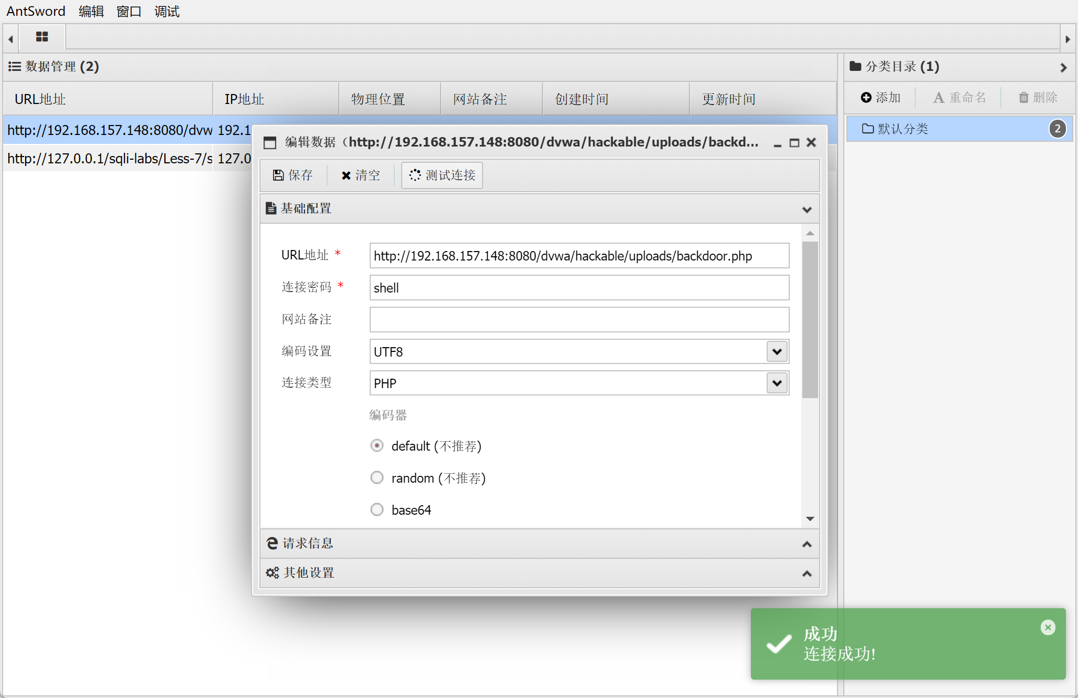Open the 连接类型 PHP dropdown

point(777,383)
